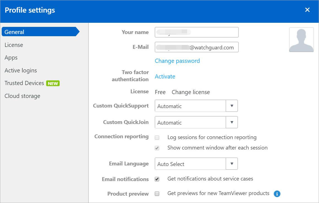Activate two factor authentication
This screenshot has height=203, width=319.
165,77
